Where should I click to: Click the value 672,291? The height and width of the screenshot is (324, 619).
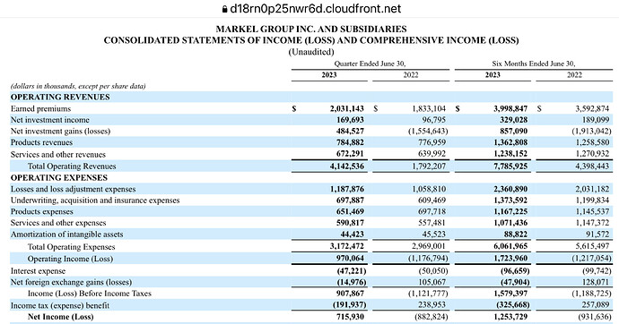pyautogui.click(x=350, y=154)
